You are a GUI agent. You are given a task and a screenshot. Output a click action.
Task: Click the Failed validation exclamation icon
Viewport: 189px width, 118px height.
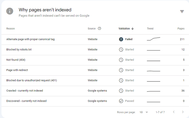pos(121,39)
